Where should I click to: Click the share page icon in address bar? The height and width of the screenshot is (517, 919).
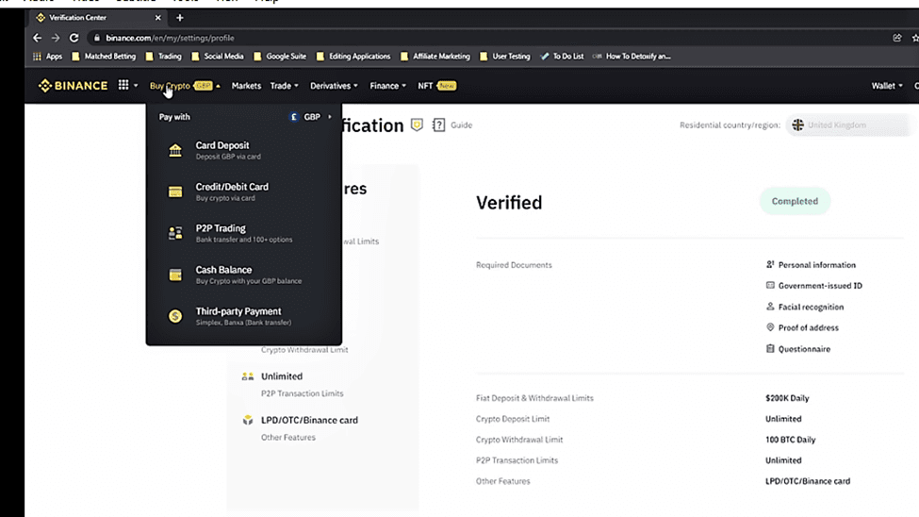896,38
